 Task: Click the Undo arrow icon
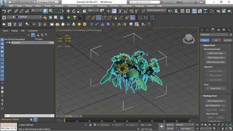[x=4, y=11]
